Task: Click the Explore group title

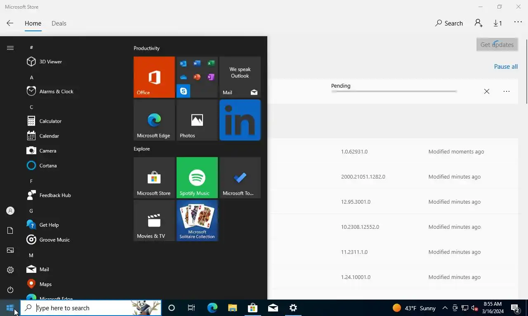Action: click(141, 149)
